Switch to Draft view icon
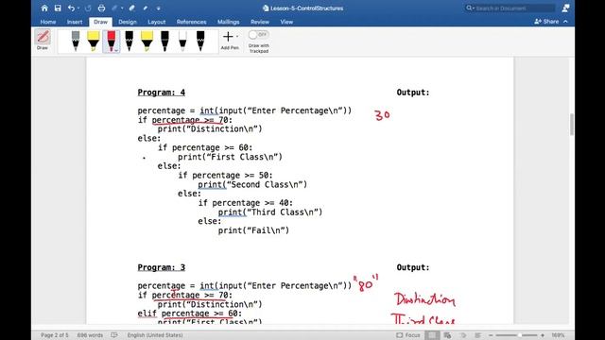605x340 pixels. coord(477,335)
